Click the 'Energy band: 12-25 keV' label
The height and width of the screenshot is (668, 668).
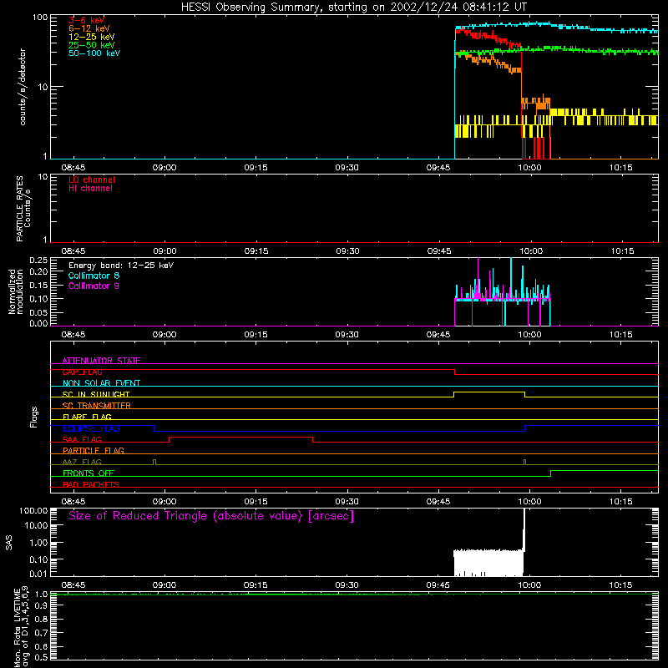coord(121,266)
